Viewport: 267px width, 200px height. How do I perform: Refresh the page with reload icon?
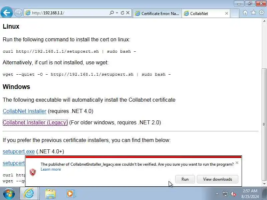coord(122,13)
